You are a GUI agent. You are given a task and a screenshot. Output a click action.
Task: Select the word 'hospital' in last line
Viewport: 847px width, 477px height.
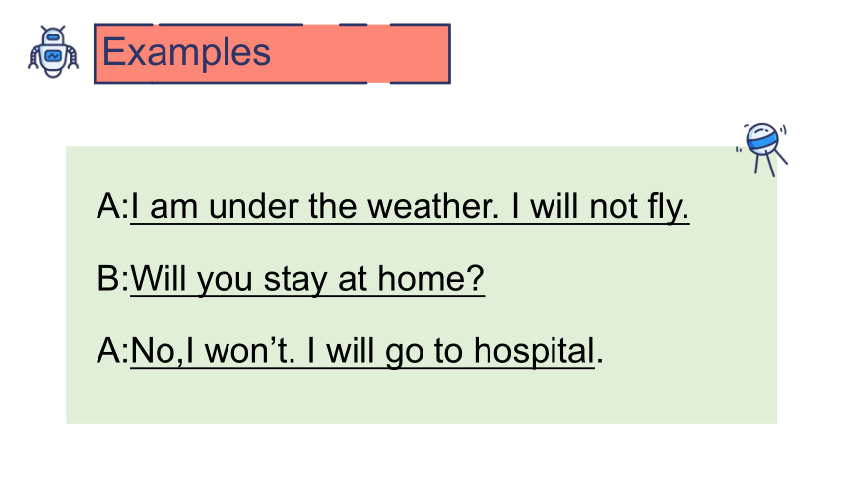(x=534, y=351)
